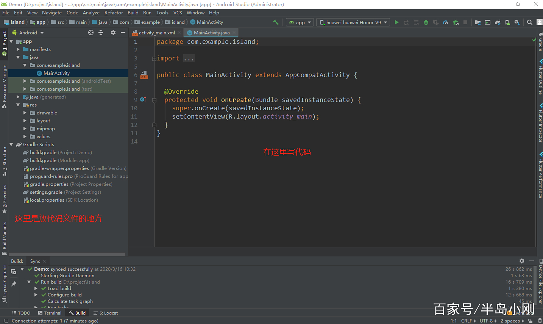The width and height of the screenshot is (543, 324).
Task: Click the override gutter icon on line 9
Action: click(143, 100)
